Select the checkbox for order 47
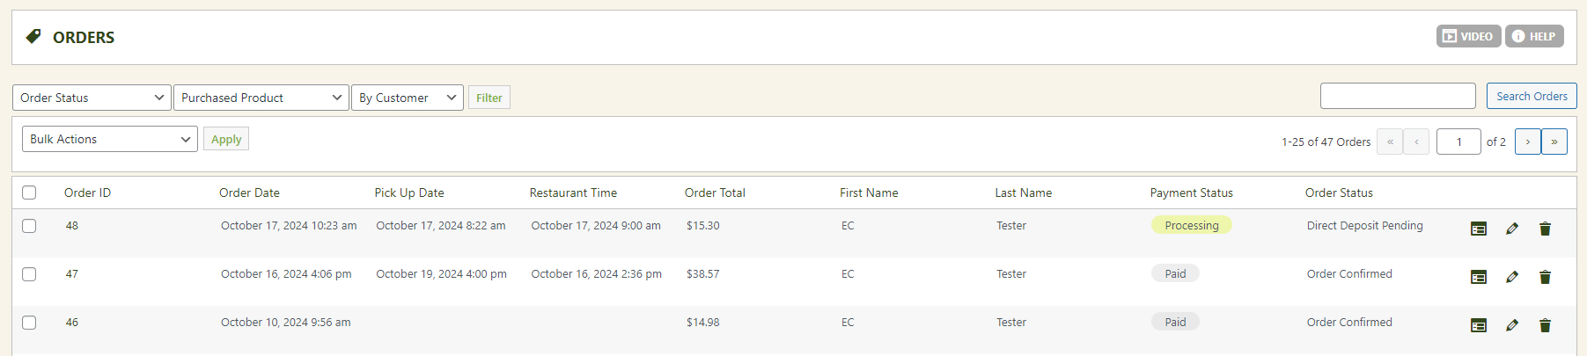This screenshot has height=356, width=1587. [29, 274]
